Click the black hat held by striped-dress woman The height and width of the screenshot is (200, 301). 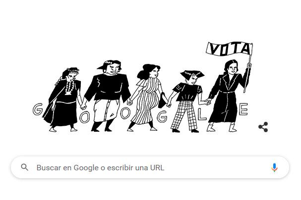coord(163,100)
